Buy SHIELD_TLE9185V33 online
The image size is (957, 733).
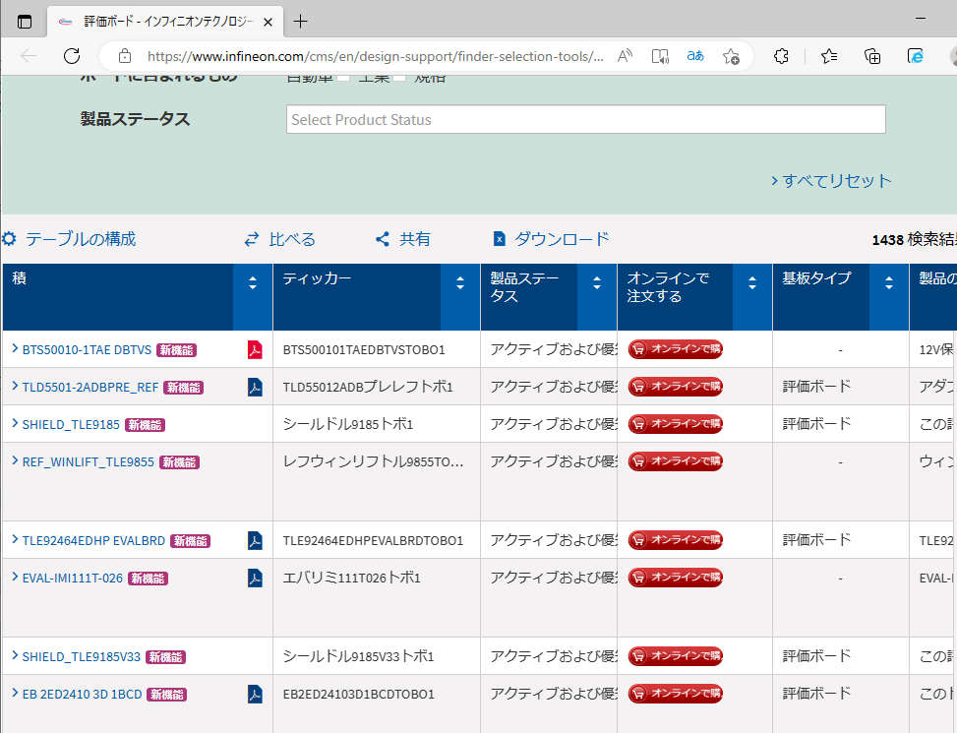point(676,656)
